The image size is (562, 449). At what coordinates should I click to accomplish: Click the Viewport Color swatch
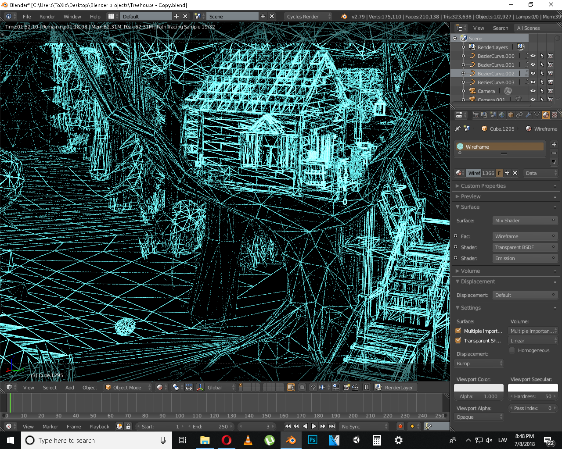click(479, 388)
